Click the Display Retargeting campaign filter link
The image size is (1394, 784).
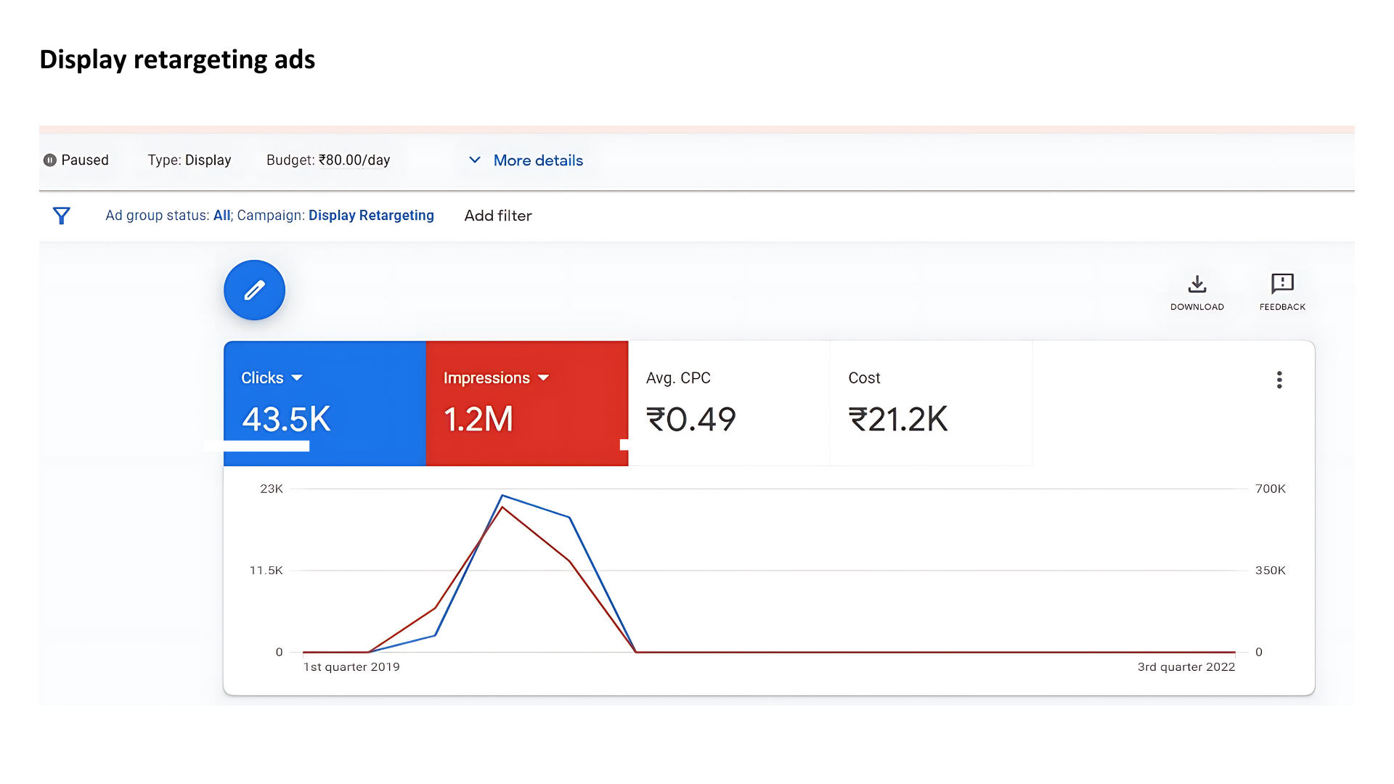click(371, 216)
